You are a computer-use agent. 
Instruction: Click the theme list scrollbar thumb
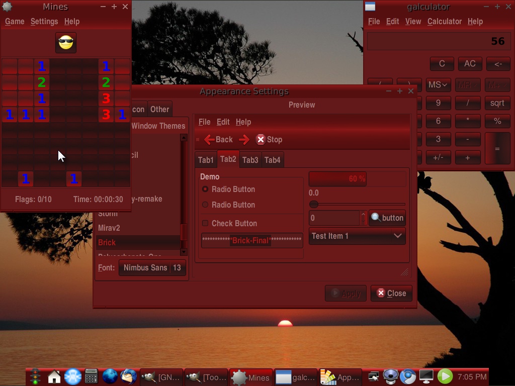(x=184, y=232)
